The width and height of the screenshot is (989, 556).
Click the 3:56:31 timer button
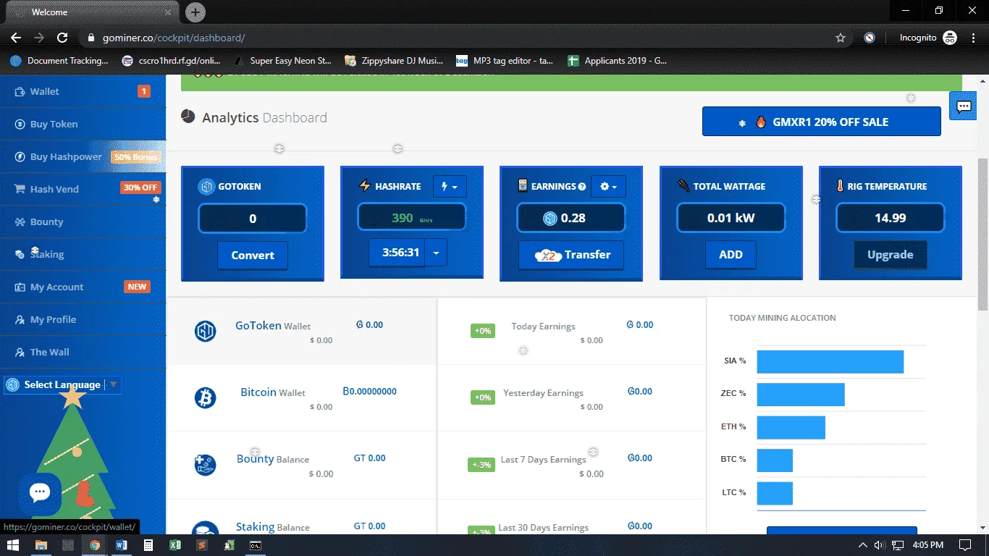coord(397,253)
